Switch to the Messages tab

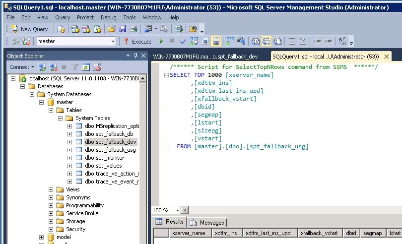point(207,222)
